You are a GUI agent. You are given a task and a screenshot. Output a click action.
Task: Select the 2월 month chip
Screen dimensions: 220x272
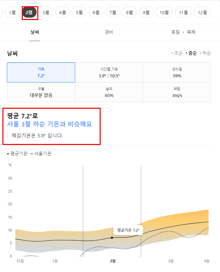coord(29,12)
